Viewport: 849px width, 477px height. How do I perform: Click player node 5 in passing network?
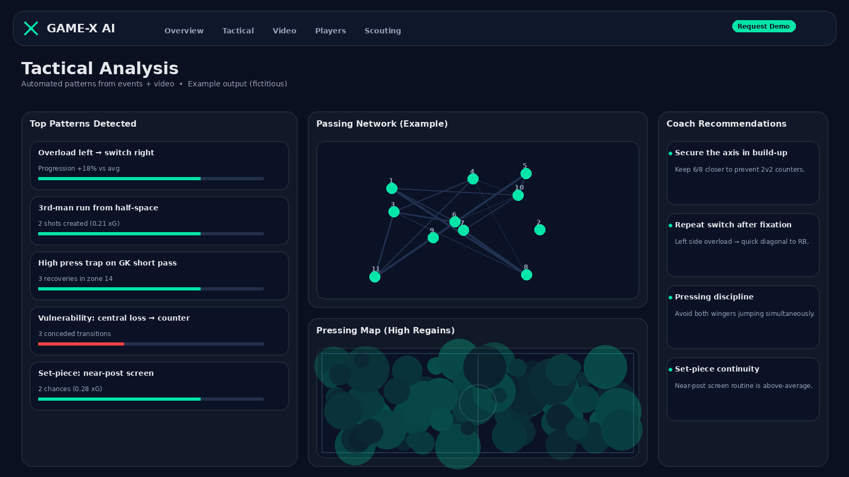pyautogui.click(x=526, y=174)
